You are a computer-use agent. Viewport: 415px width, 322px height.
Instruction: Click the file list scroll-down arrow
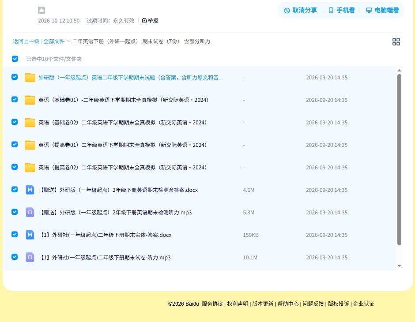[x=400, y=266]
